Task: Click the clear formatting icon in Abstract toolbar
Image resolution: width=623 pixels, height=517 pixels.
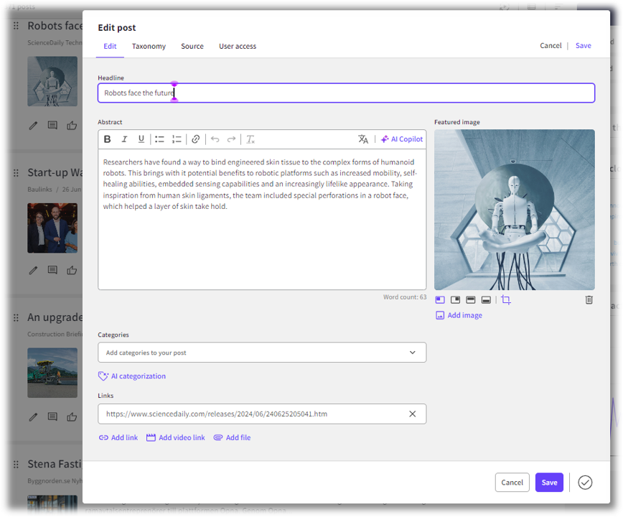Action: 250,139
